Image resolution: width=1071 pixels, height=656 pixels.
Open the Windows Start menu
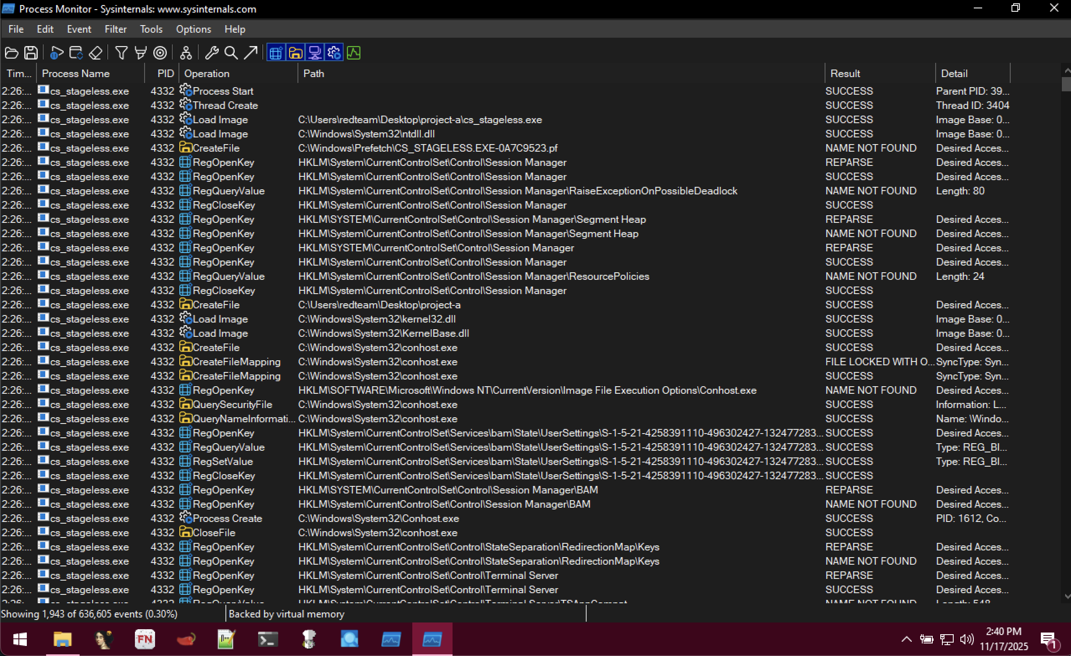[20, 639]
